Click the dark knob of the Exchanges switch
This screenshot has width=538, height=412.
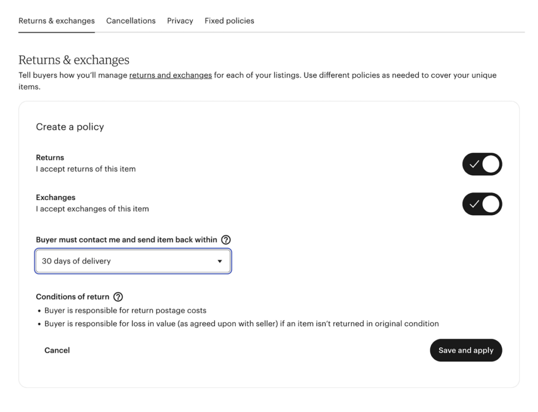(491, 204)
